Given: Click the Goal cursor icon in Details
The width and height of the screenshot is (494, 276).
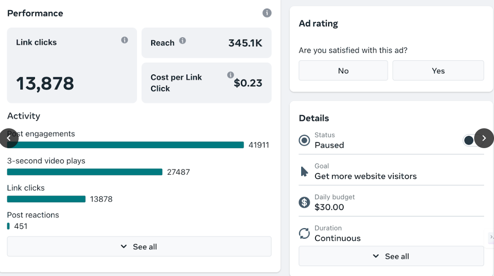Looking at the screenshot, I should (304, 171).
